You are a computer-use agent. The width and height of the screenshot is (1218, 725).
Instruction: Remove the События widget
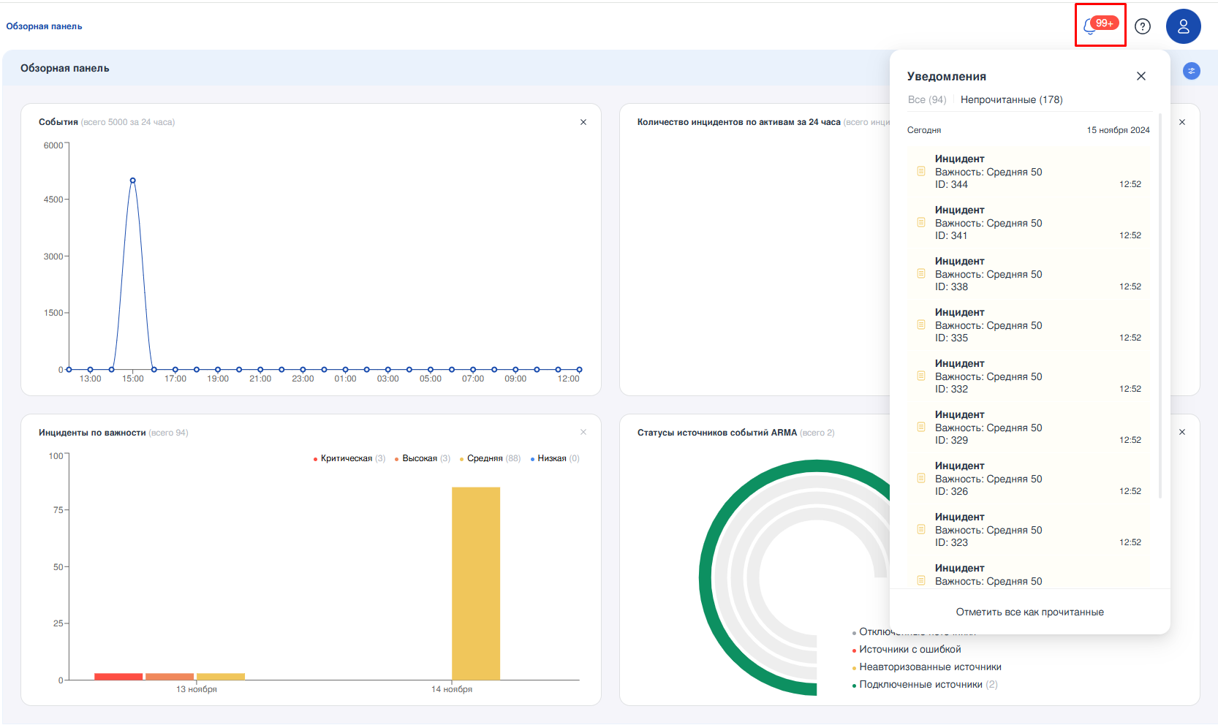point(583,122)
